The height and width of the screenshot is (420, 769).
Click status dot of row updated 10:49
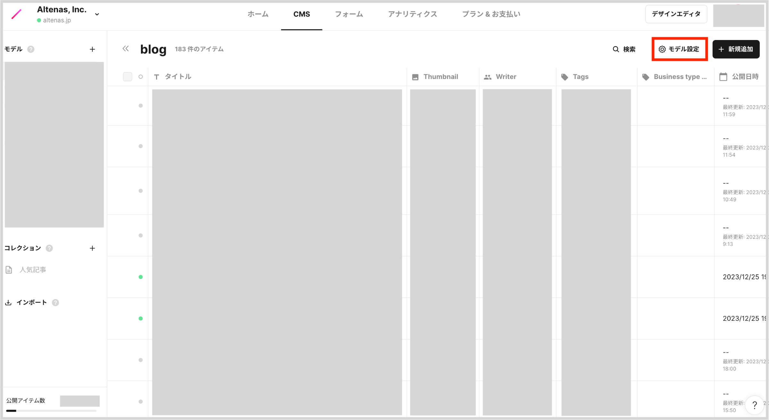pyautogui.click(x=141, y=191)
